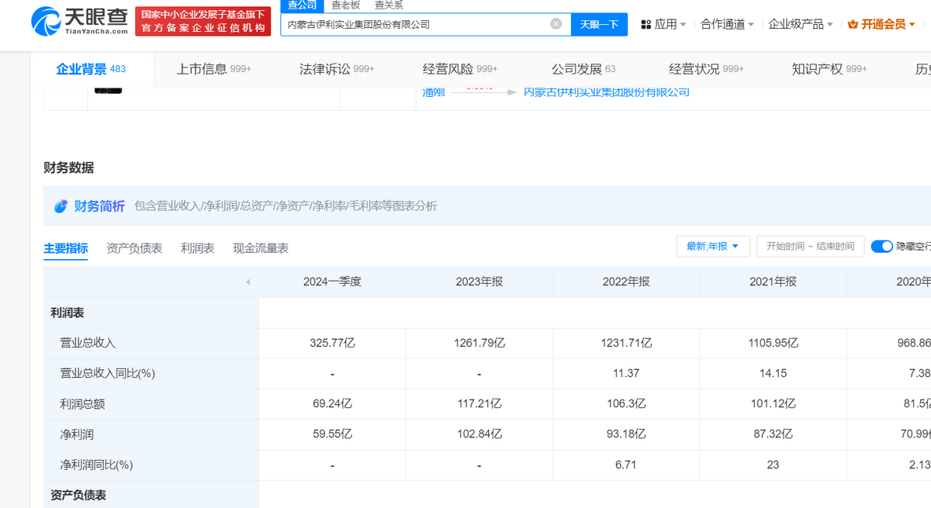The width and height of the screenshot is (931, 508).
Task: Expand the 合作通道 menu
Action: [x=727, y=25]
